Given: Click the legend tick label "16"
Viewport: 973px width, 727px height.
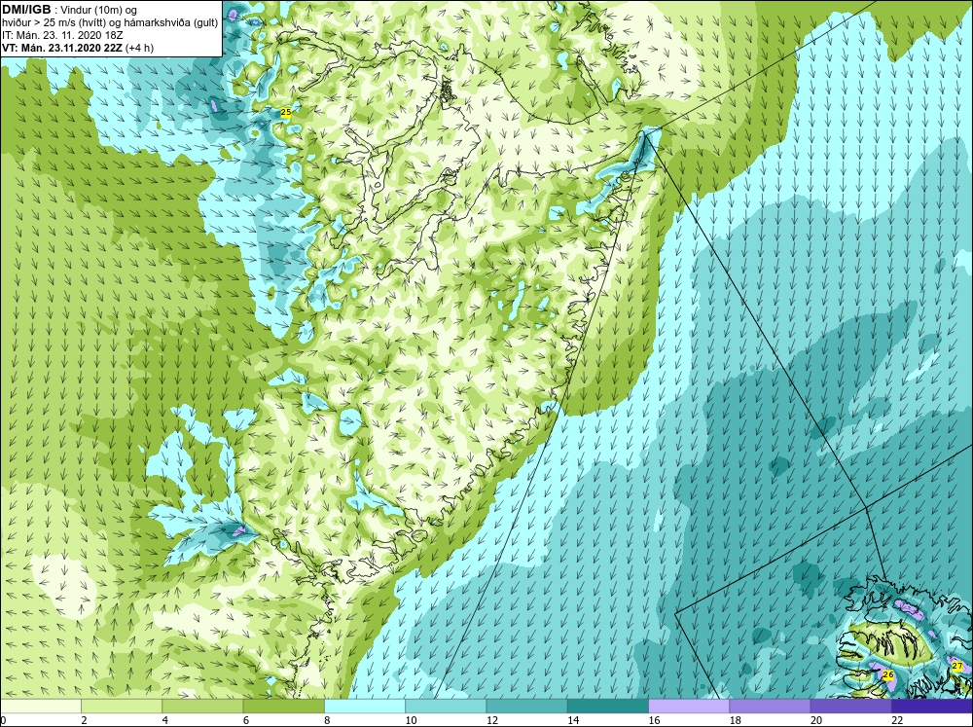Looking at the screenshot, I should [x=654, y=720].
